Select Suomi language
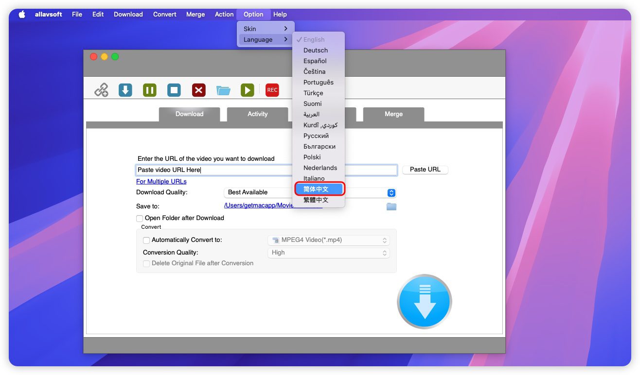This screenshot has width=640, height=375. click(319, 104)
